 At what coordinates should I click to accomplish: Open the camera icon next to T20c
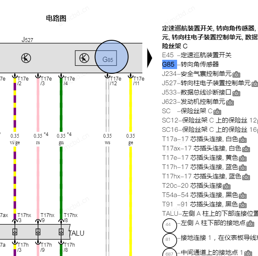(x=227, y=186)
